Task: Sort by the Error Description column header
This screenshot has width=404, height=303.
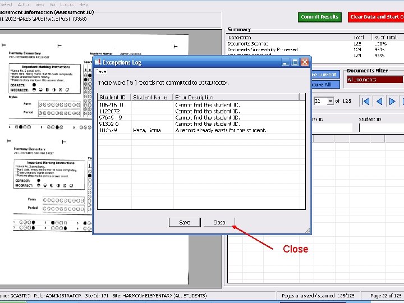Action: pyautogui.click(x=236, y=97)
